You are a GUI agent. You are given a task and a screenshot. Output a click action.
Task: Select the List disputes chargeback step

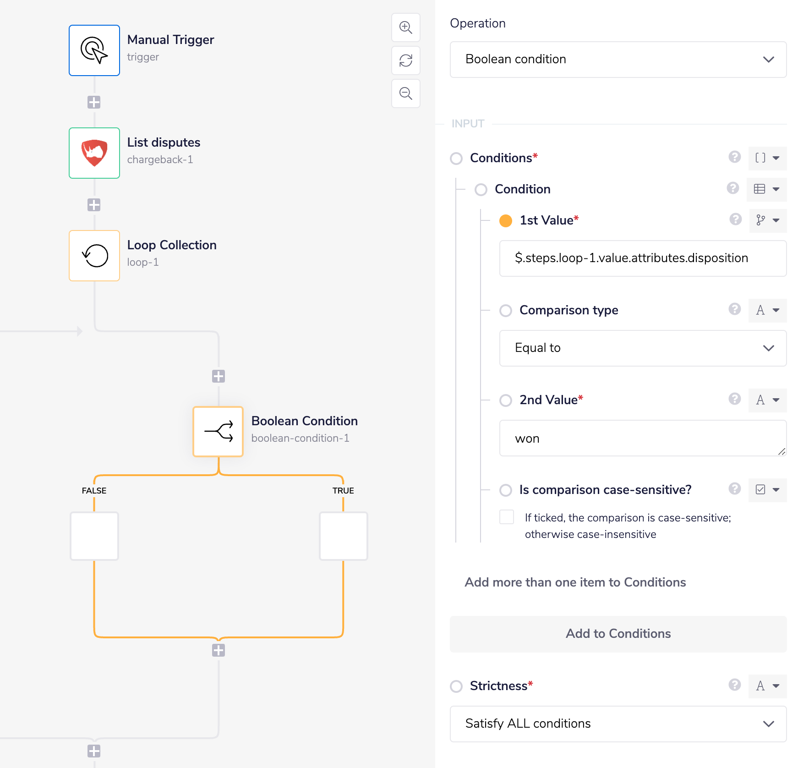point(94,153)
